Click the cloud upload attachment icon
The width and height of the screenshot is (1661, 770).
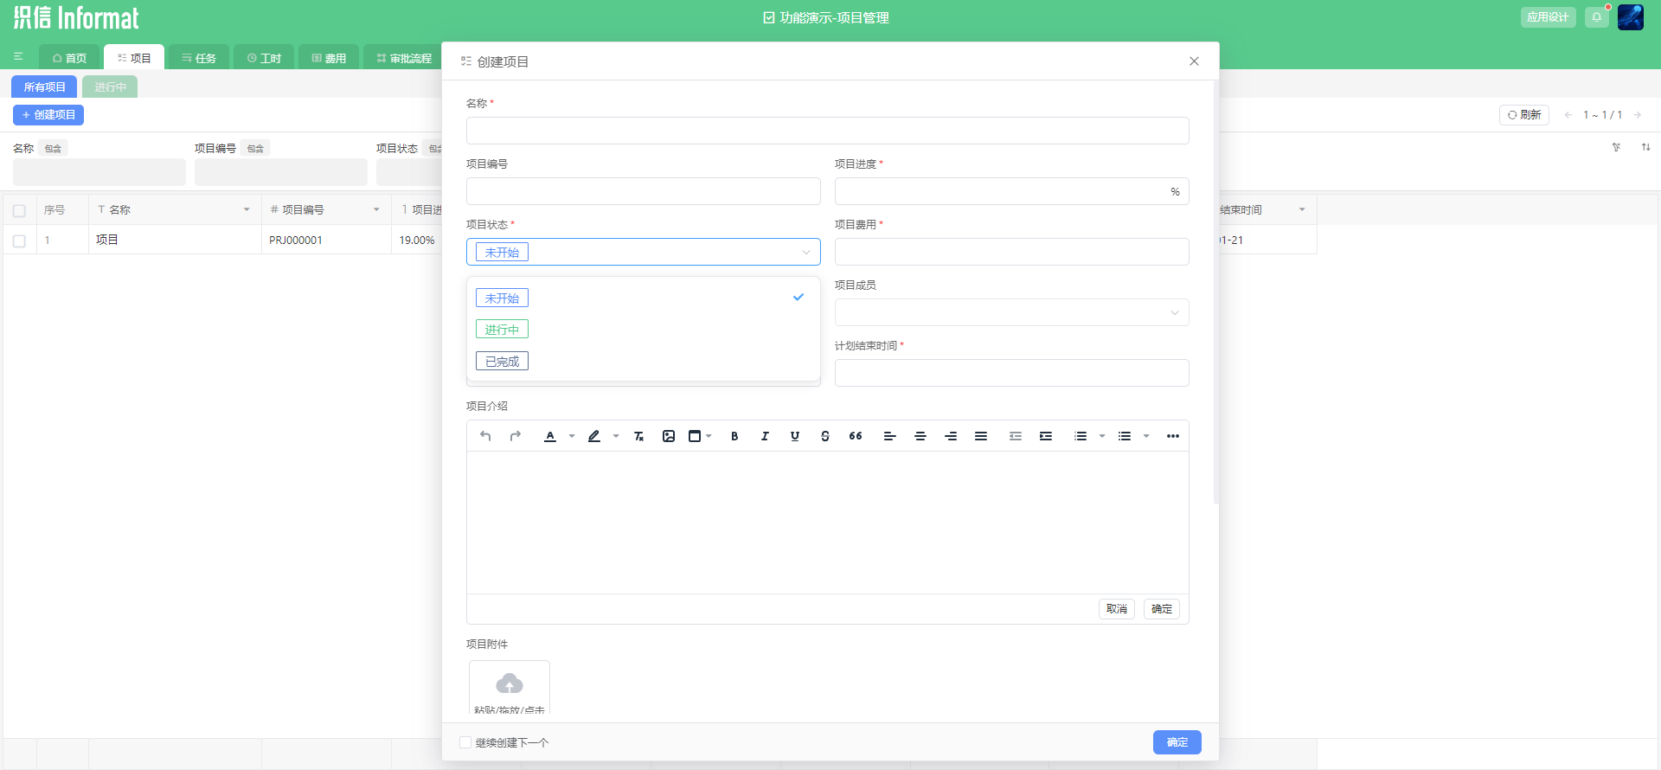click(x=510, y=684)
